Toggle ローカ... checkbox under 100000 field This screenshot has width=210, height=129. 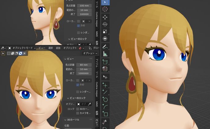(78, 21)
